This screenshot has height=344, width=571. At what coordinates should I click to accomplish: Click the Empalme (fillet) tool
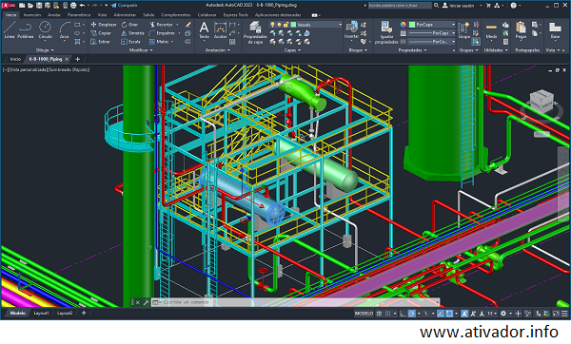tap(162, 33)
